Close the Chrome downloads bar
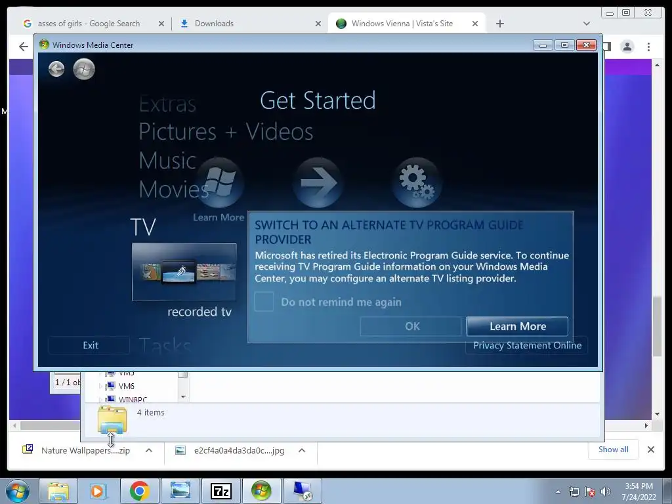This screenshot has width=672, height=504. tap(650, 449)
